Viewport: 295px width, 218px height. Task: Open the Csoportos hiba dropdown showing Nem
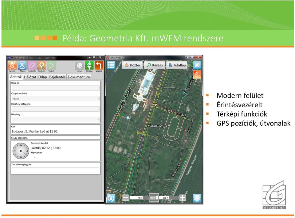coord(56,99)
